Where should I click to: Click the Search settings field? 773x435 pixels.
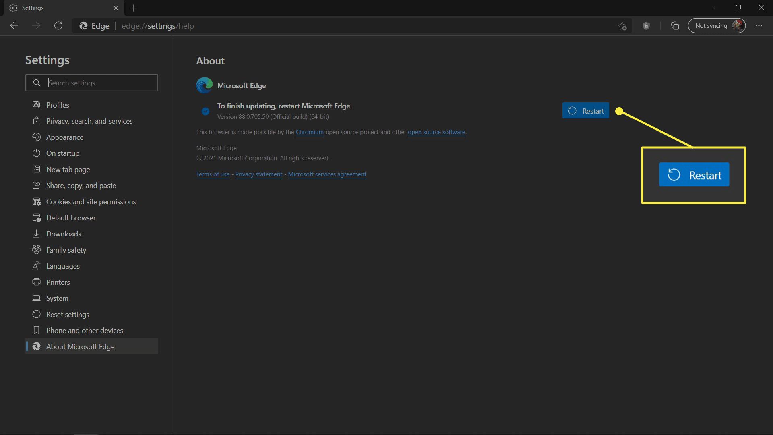[x=92, y=83]
